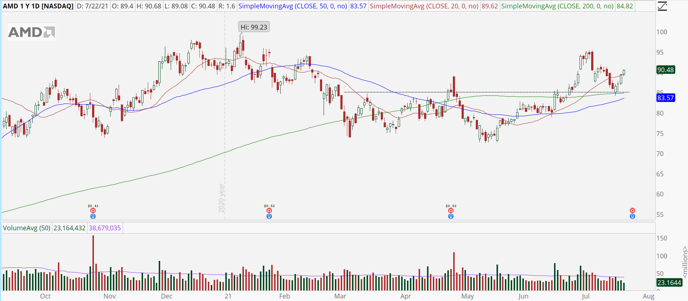
Task: Click the H: 90.68 high value
Action: (149, 6)
